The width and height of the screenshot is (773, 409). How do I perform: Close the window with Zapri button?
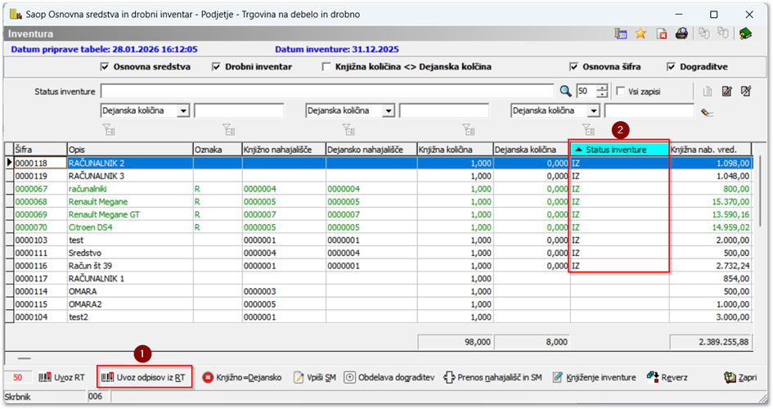740,377
